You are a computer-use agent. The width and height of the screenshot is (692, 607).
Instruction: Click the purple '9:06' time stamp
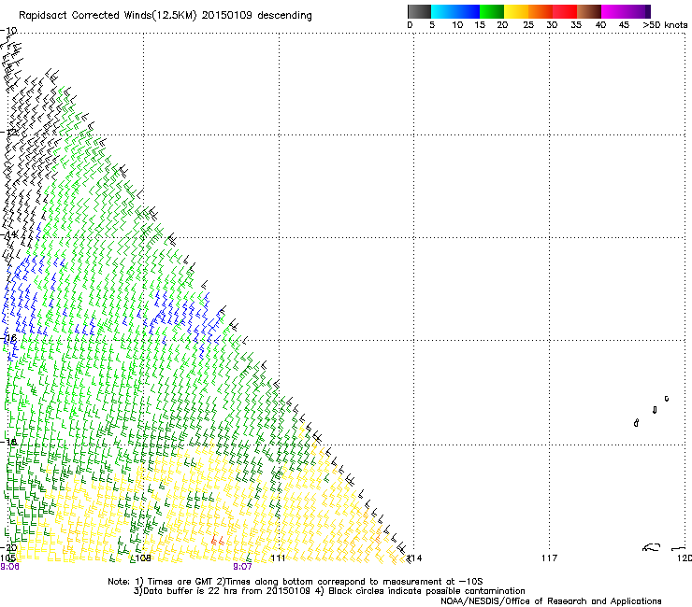coord(9,567)
